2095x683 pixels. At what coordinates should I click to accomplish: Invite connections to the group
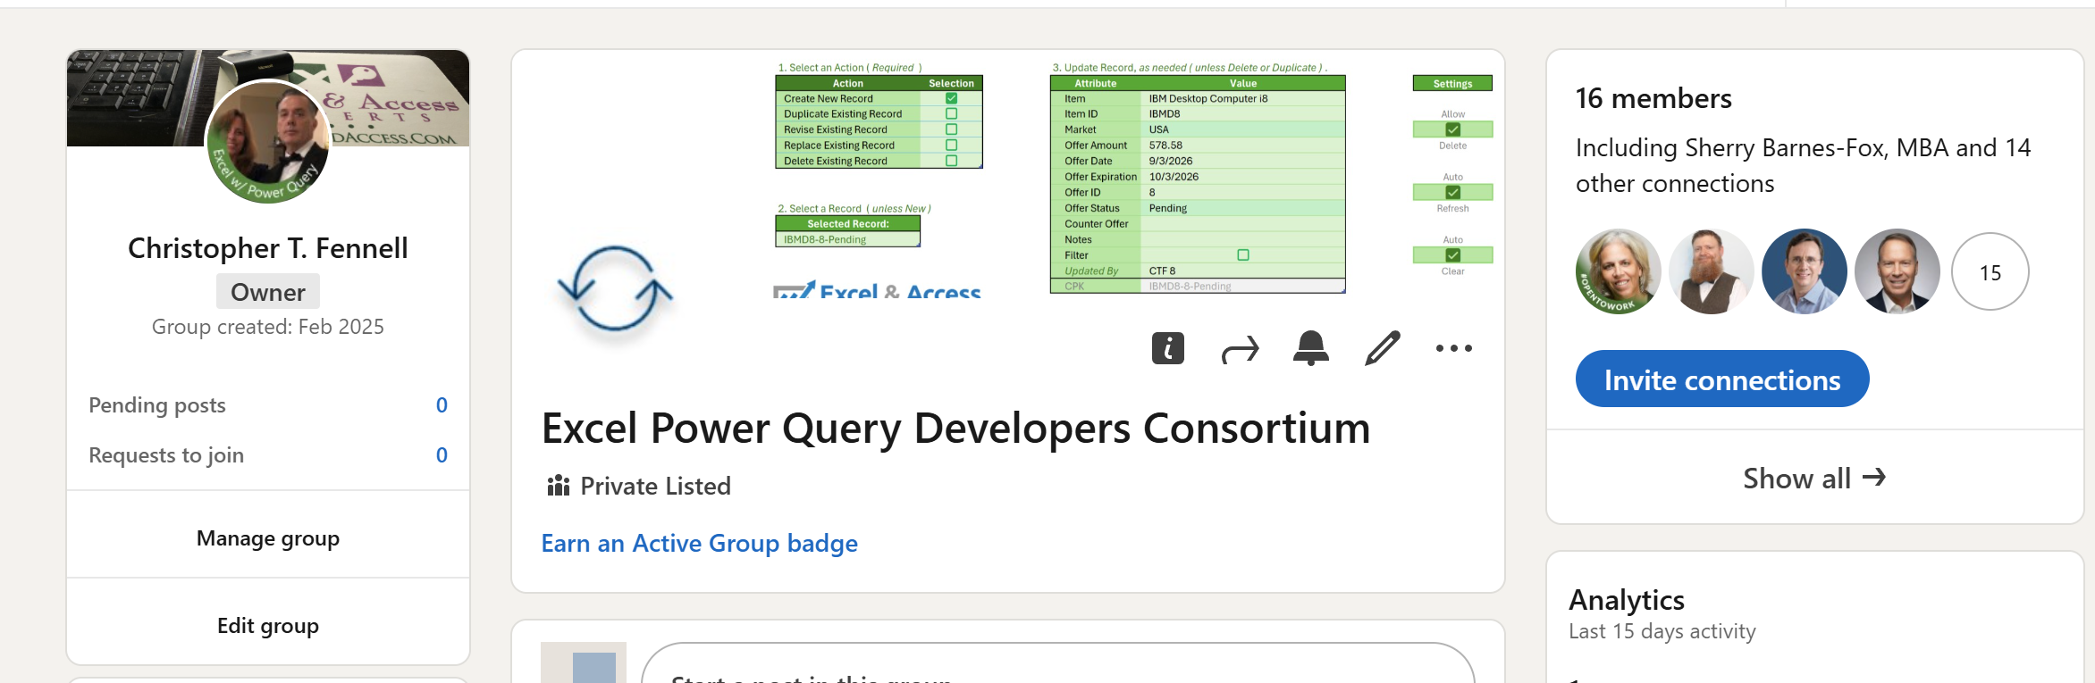pyautogui.click(x=1722, y=379)
